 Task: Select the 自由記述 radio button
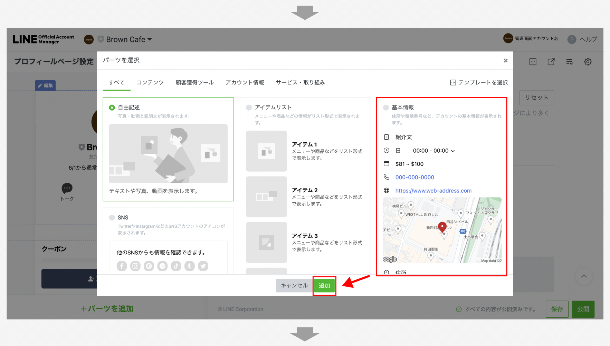[112, 108]
